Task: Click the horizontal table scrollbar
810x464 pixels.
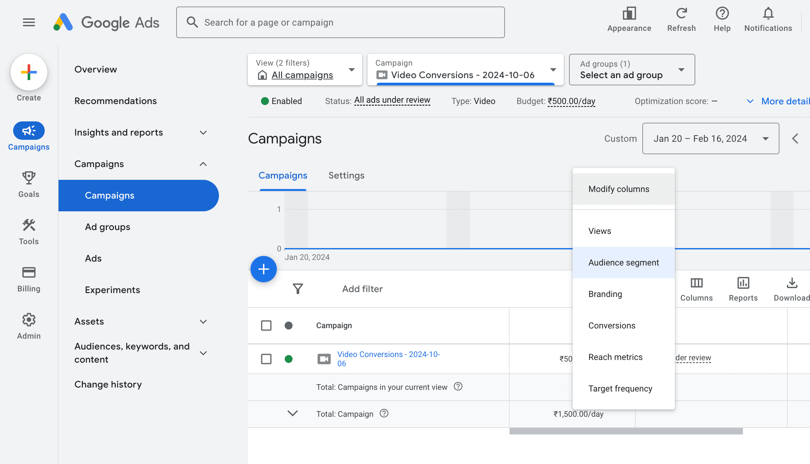Action: tap(626, 431)
